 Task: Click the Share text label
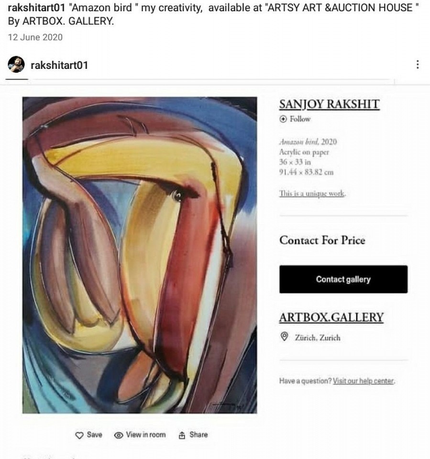coord(198,435)
